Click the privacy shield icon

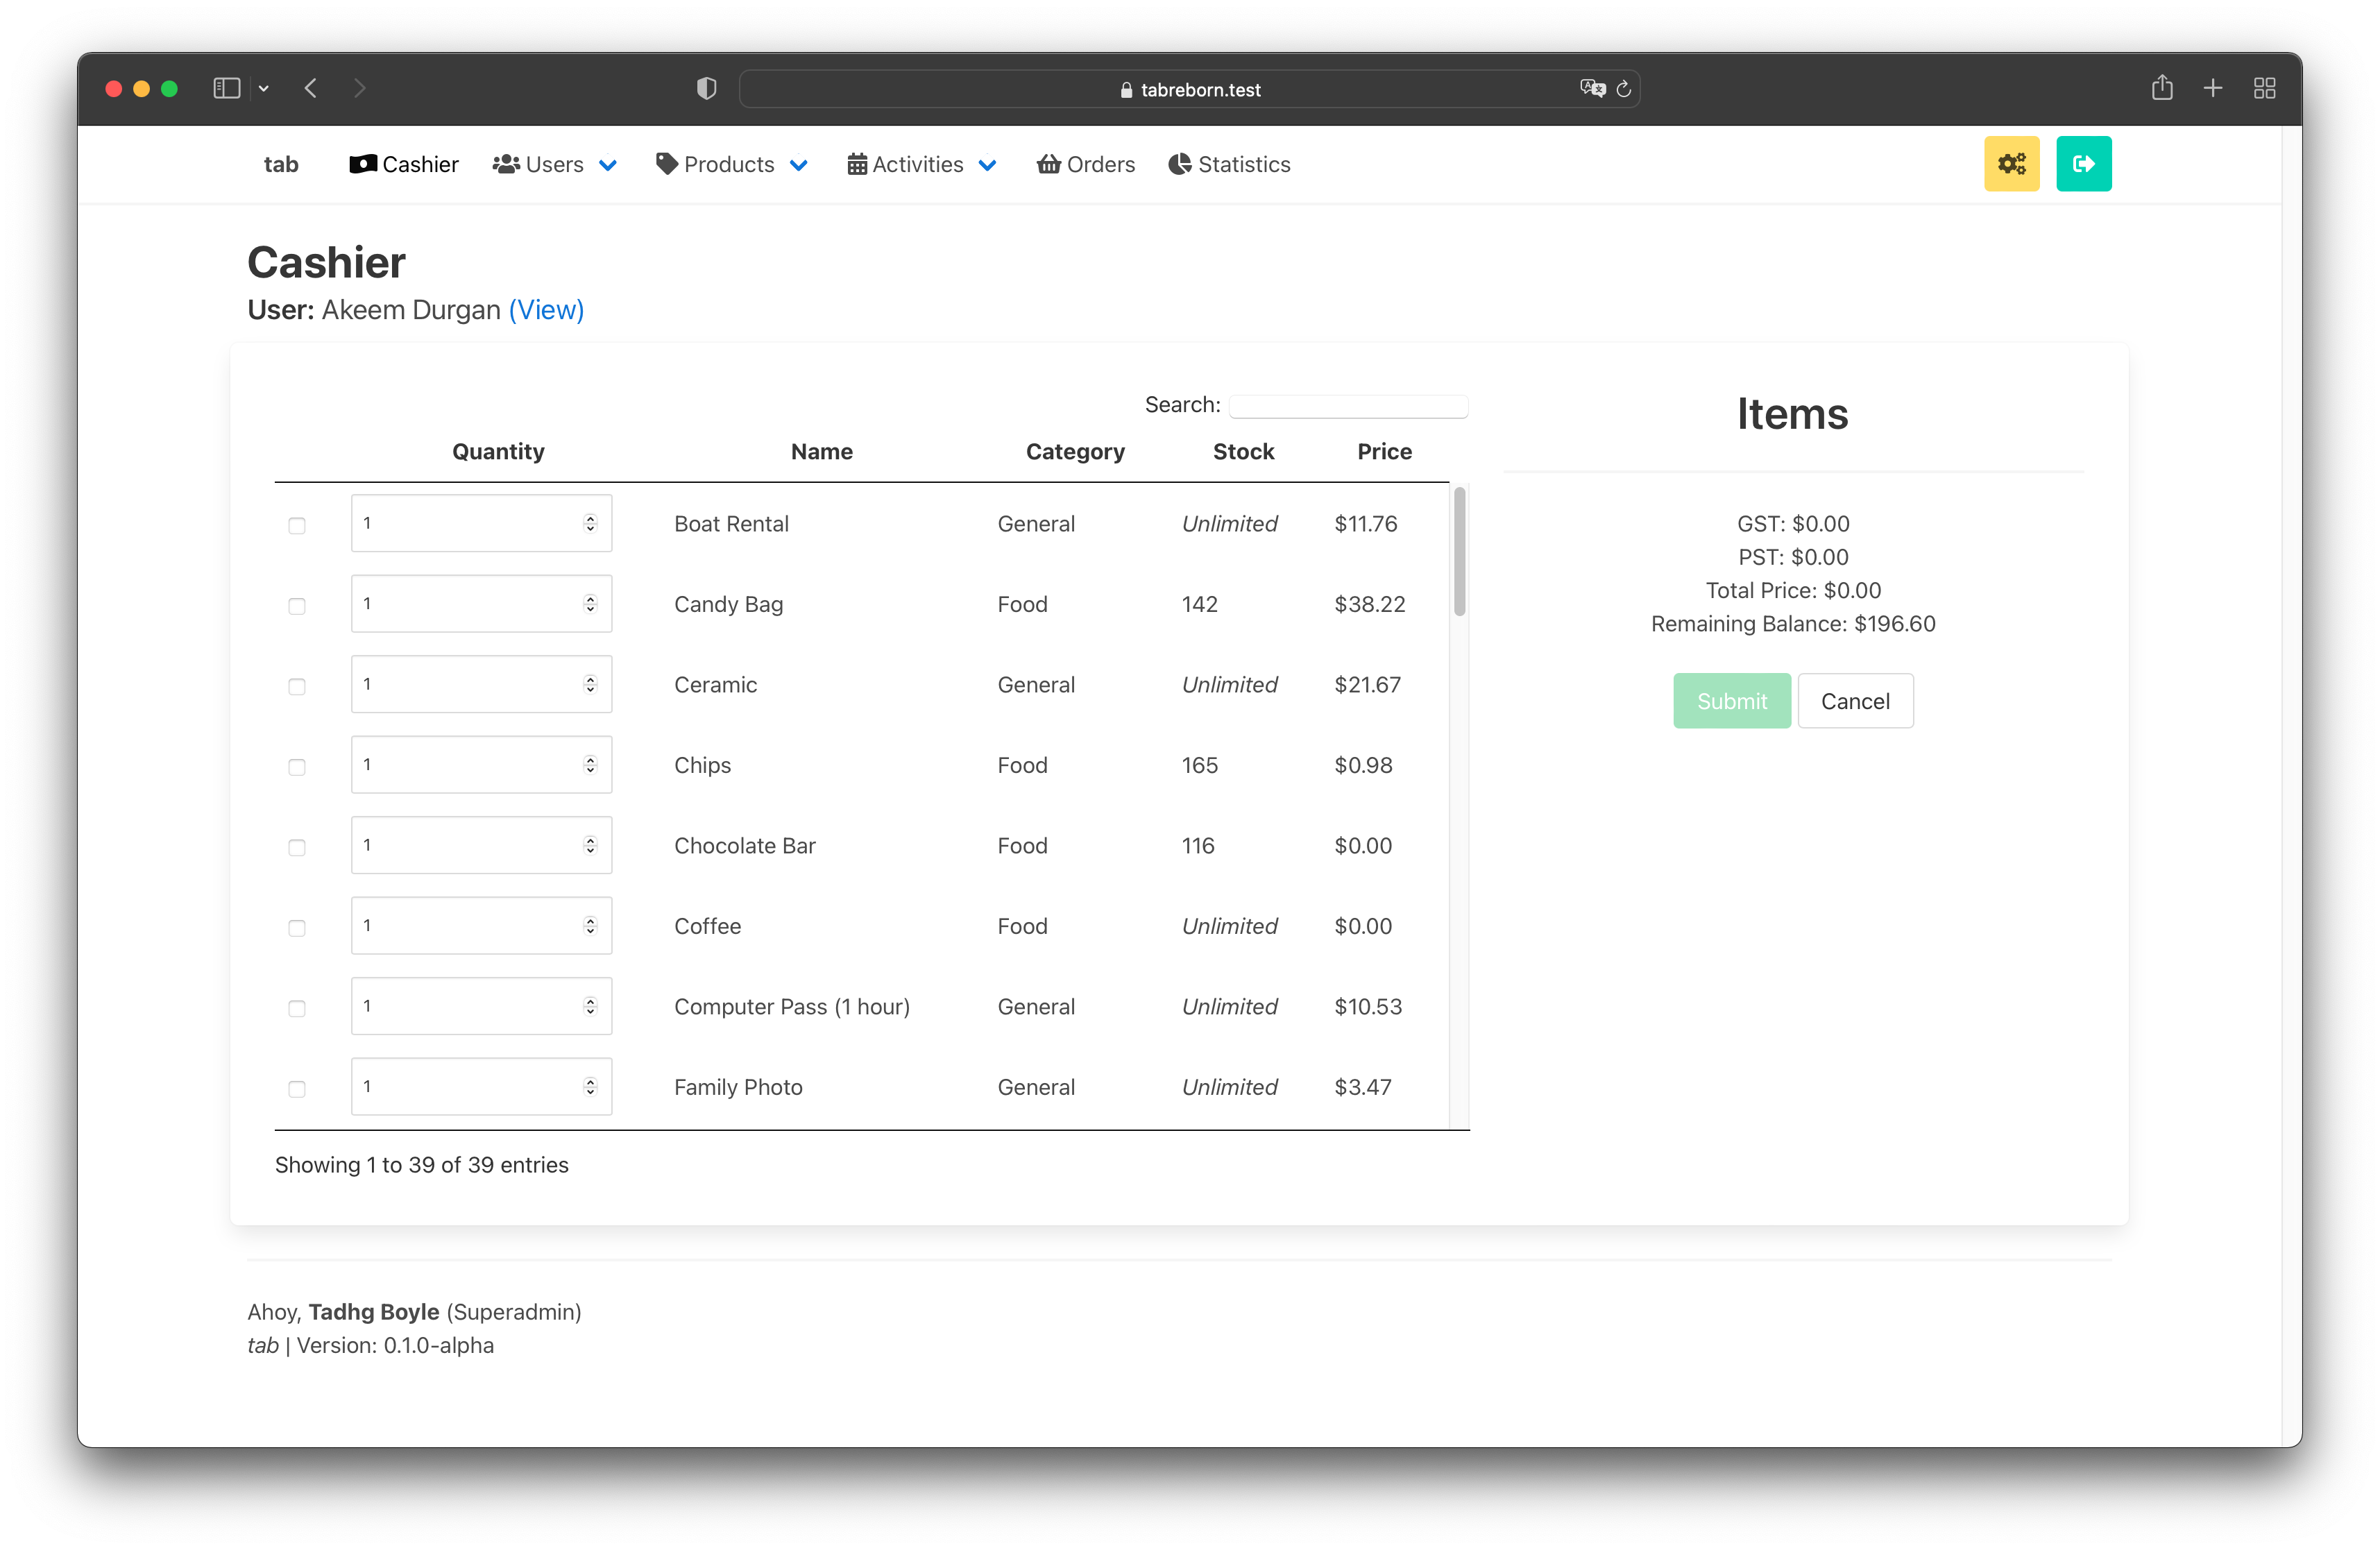(706, 89)
